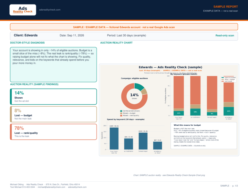Click the tan budget slice of the donut
This screenshot has height=191, width=248.
pos(144,91)
